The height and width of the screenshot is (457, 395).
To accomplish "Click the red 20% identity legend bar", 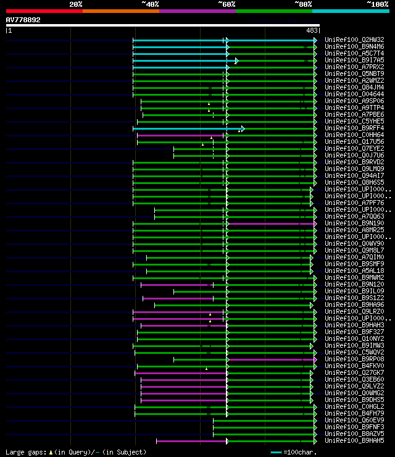I will pyautogui.click(x=44, y=11).
